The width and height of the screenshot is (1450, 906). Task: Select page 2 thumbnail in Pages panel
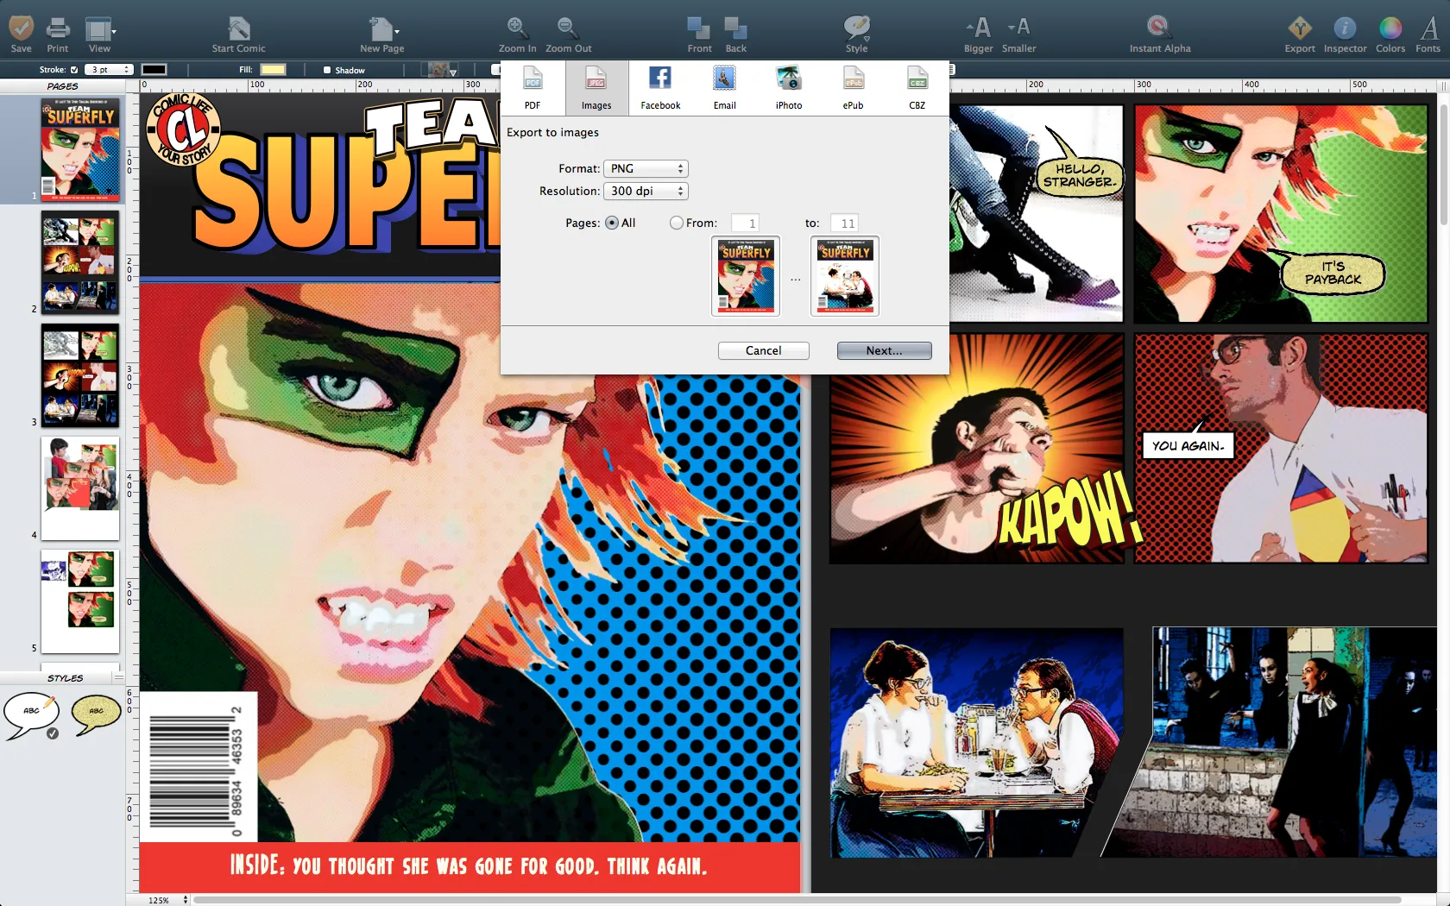pyautogui.click(x=80, y=263)
